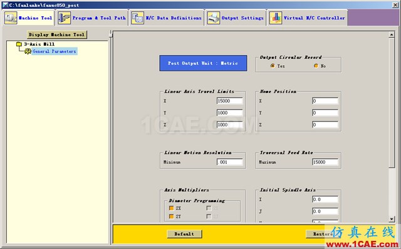
Task: Click the Default button
Action: [184, 234]
